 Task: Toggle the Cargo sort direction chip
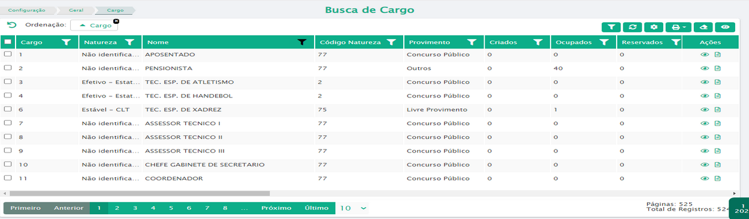coord(94,26)
